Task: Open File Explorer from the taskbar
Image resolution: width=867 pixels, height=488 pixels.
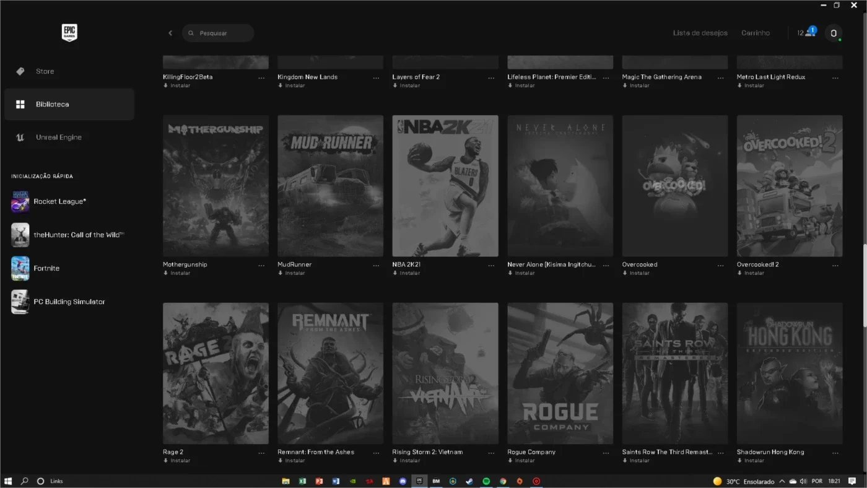Action: [285, 481]
